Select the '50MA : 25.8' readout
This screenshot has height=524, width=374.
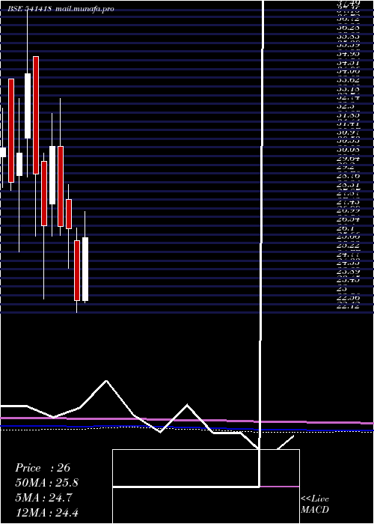(46, 483)
